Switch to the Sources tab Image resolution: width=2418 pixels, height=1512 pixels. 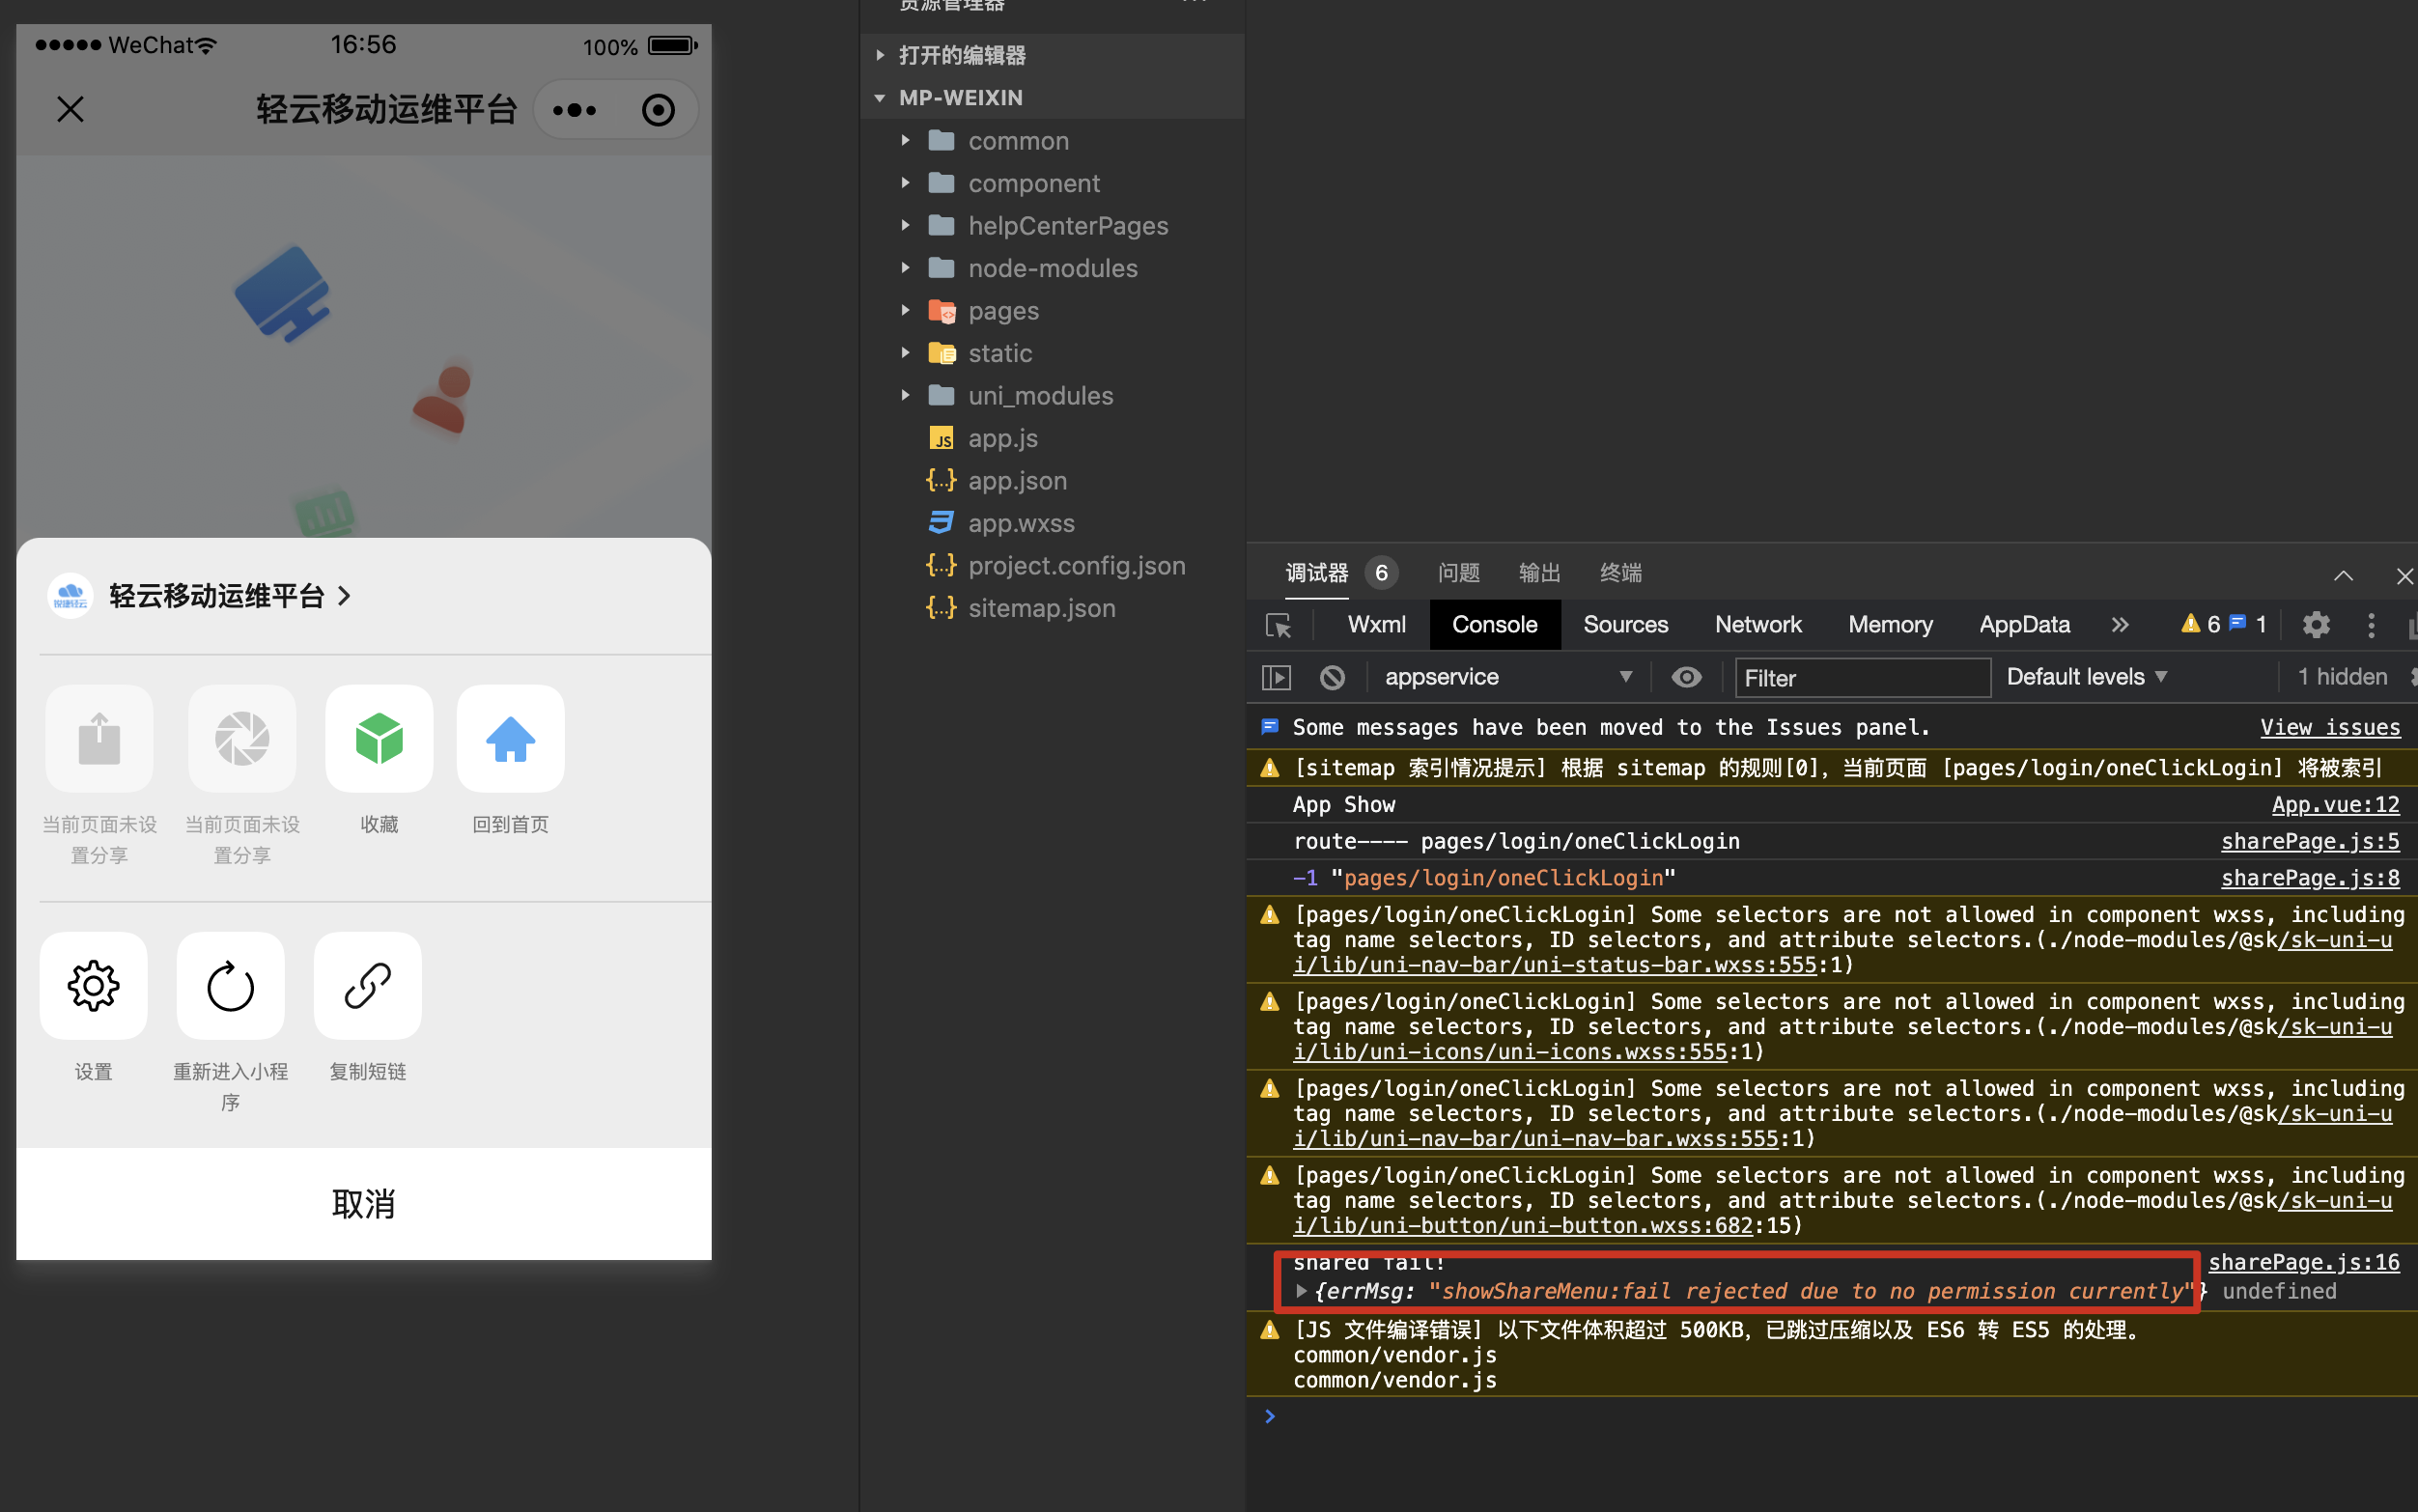(x=1625, y=625)
